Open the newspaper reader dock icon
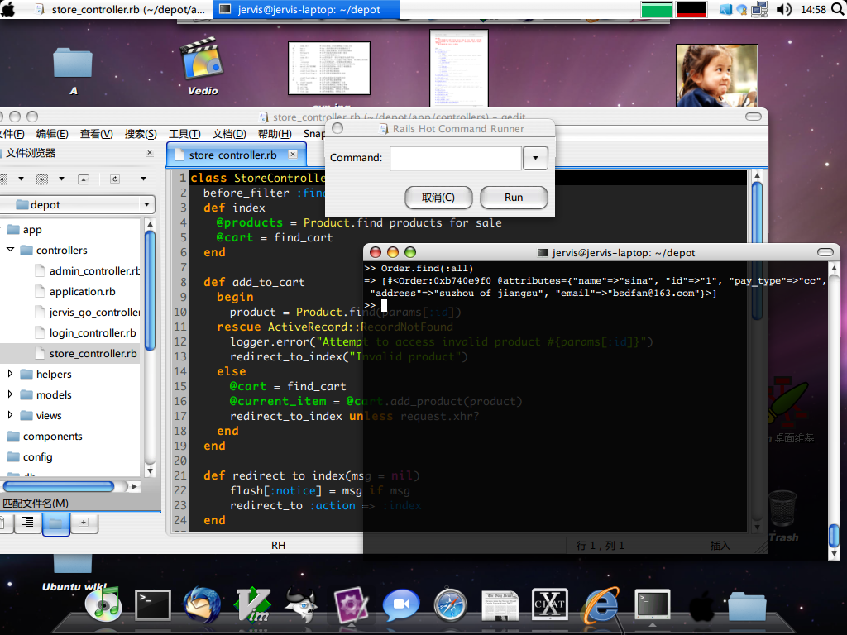 pos(500,605)
